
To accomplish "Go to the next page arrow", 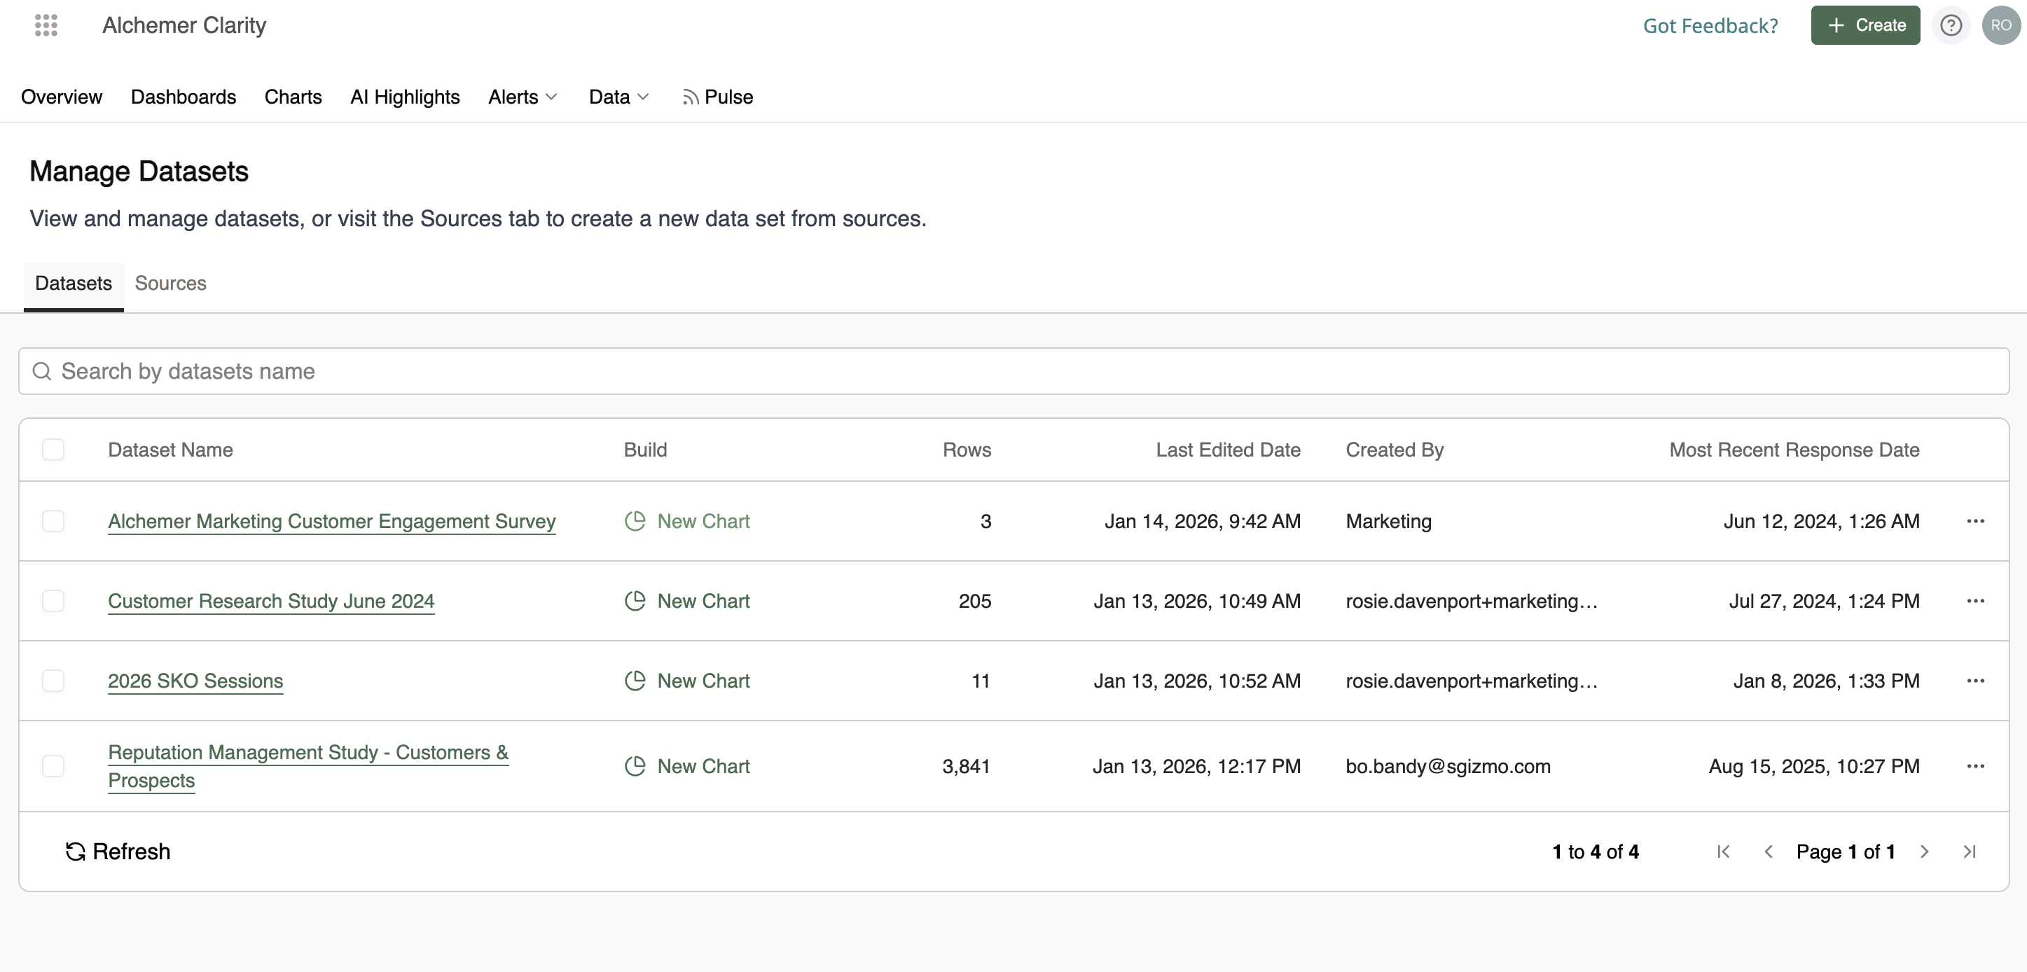I will (x=1925, y=852).
